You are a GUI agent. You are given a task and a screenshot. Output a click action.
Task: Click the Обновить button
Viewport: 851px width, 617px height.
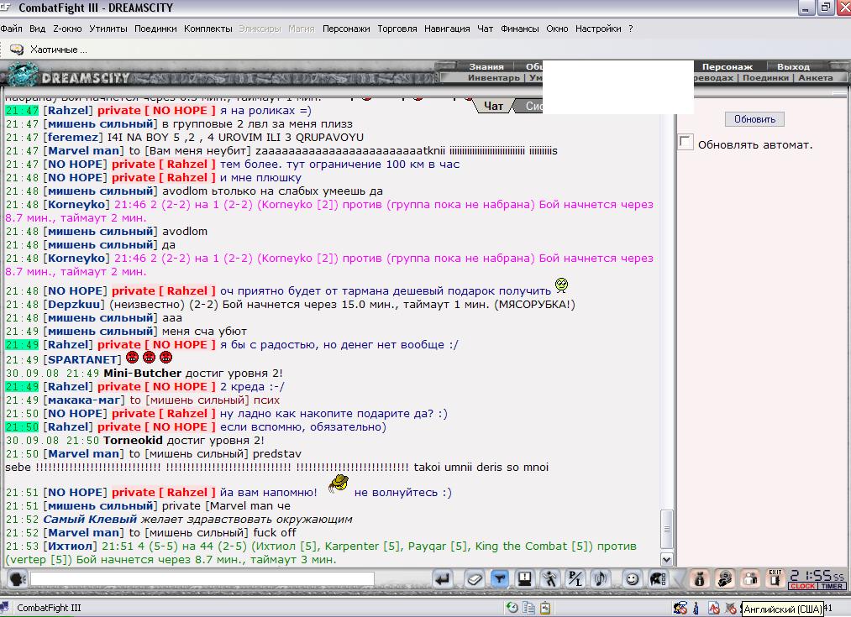754,118
